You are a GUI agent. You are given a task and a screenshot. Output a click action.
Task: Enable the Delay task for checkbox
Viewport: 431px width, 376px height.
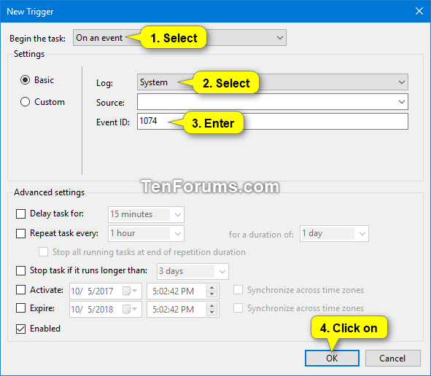[20, 214]
